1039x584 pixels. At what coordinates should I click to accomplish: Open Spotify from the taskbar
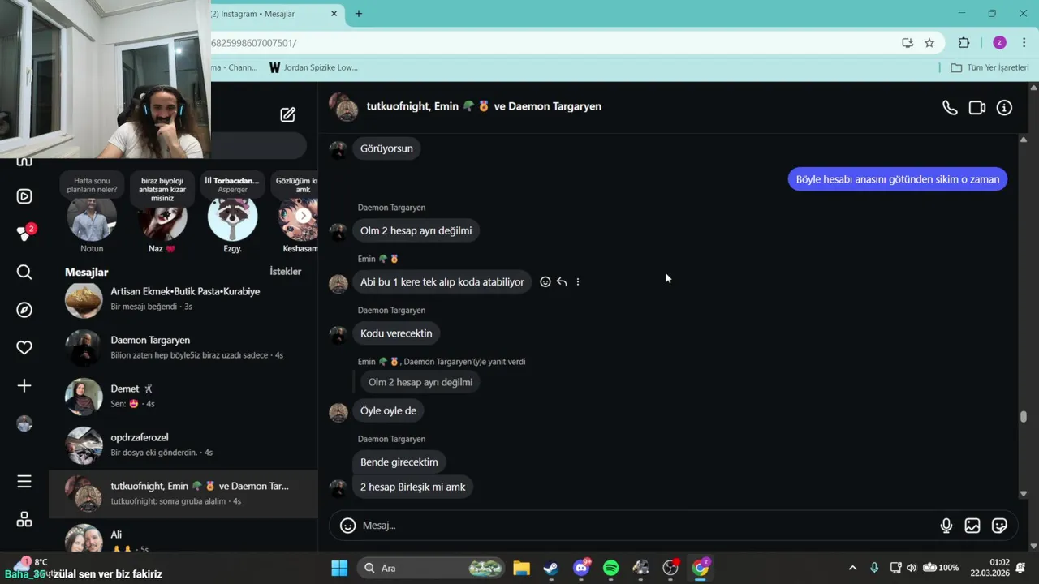click(611, 568)
